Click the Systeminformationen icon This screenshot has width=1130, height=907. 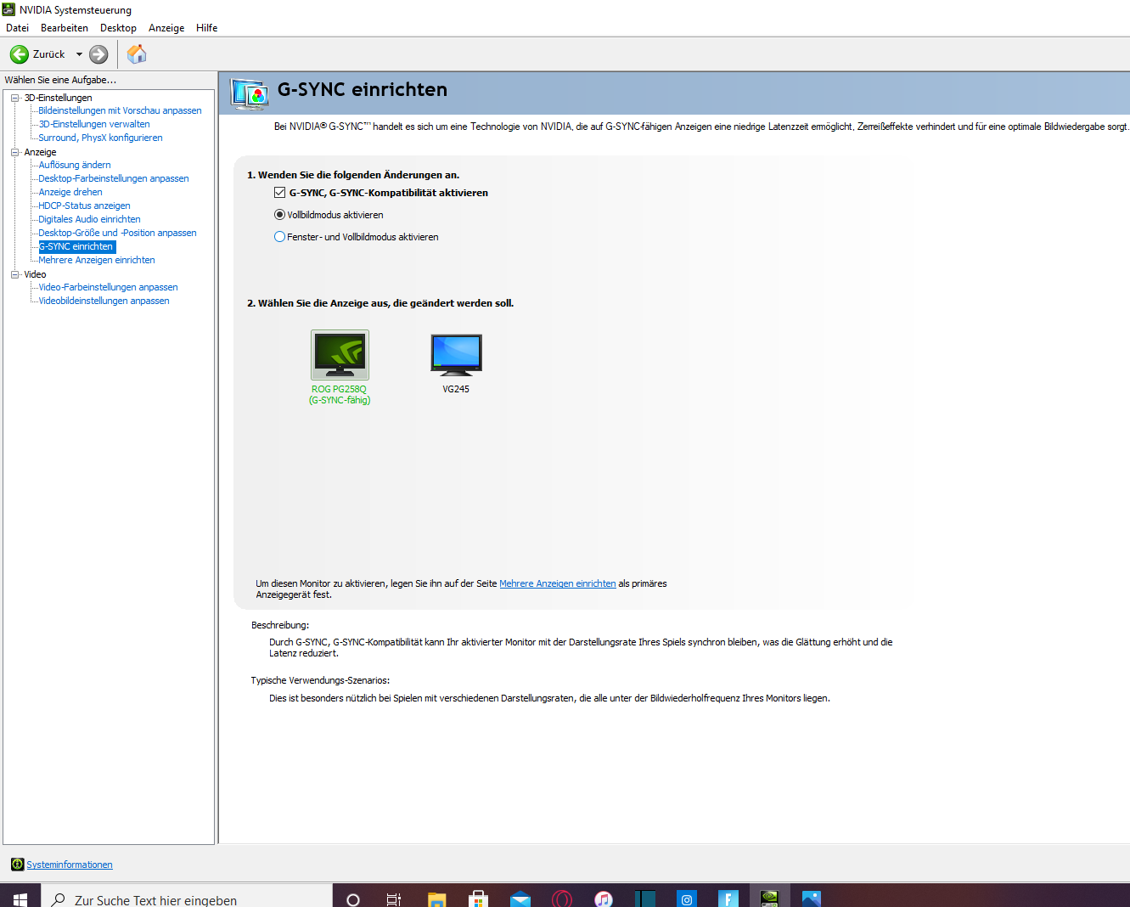pyautogui.click(x=17, y=865)
